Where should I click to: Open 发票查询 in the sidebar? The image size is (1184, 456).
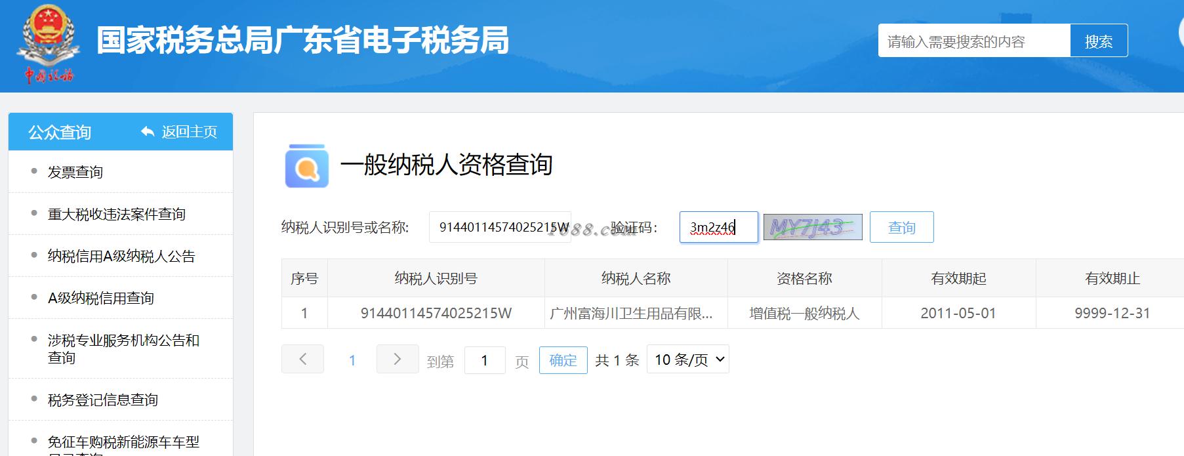[x=75, y=172]
